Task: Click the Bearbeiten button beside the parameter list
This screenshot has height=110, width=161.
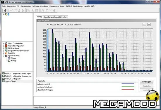Action: [x=147, y=86]
